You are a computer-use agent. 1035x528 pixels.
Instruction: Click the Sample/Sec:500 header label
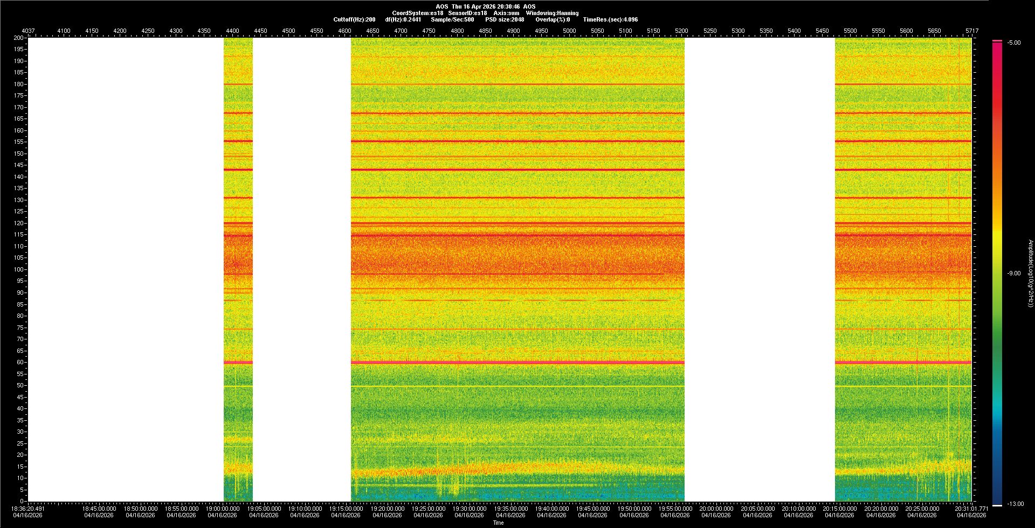(x=452, y=19)
